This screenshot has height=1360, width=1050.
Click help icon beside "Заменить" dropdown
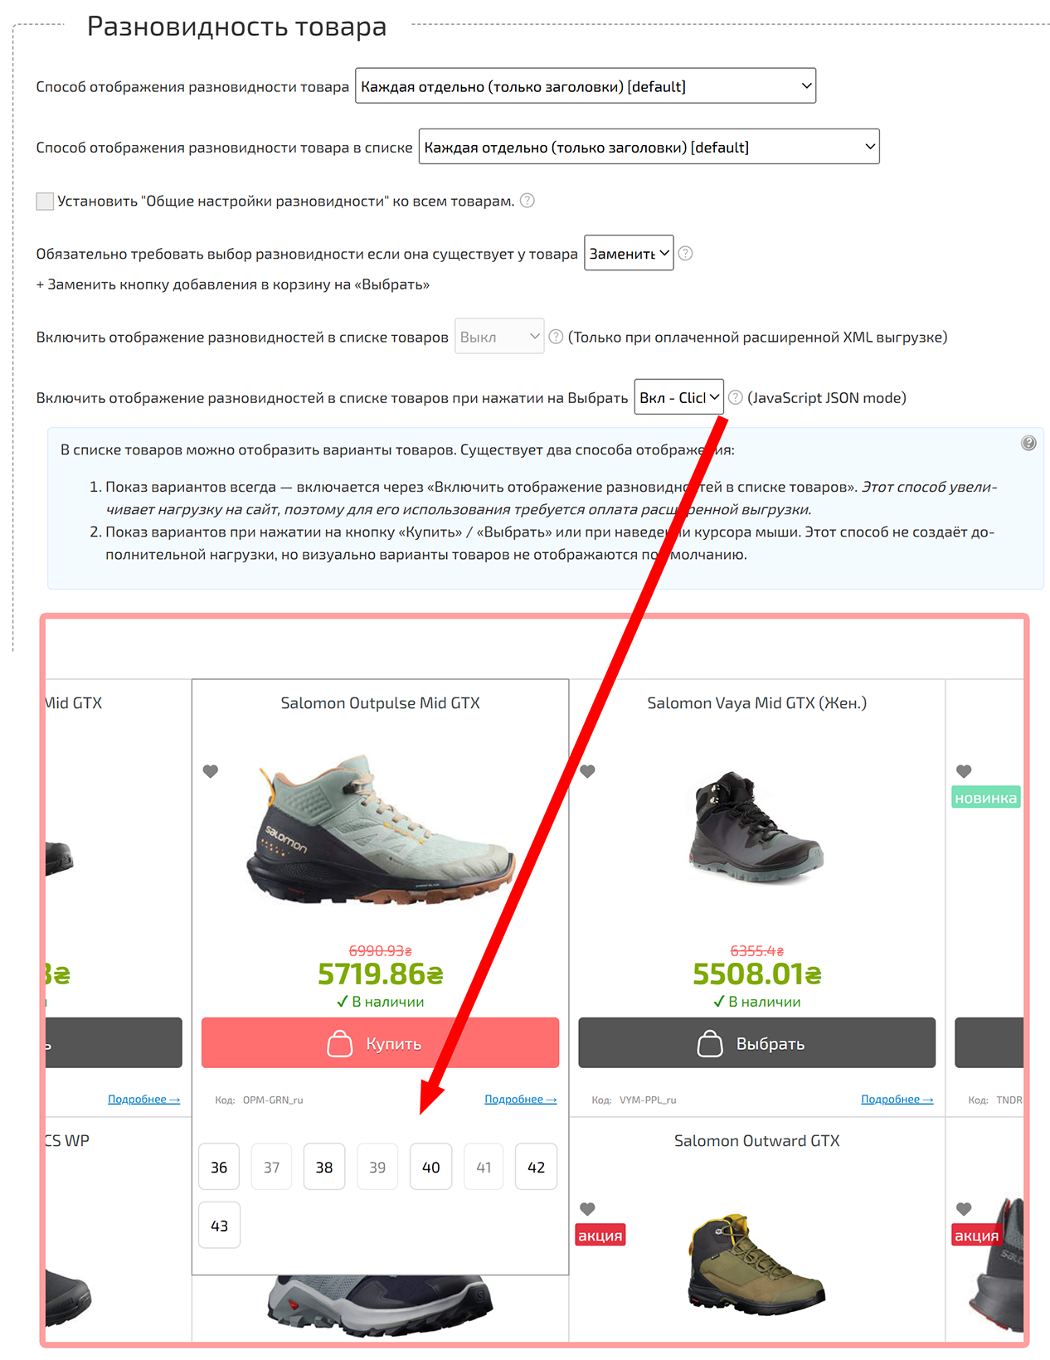pos(685,254)
